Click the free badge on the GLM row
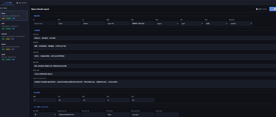This screenshot has height=117, width=276. [x=3, y=59]
